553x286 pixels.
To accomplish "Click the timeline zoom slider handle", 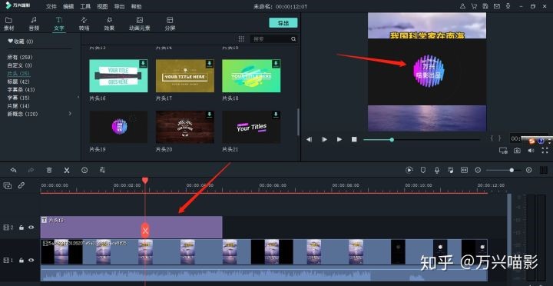I will (x=512, y=170).
